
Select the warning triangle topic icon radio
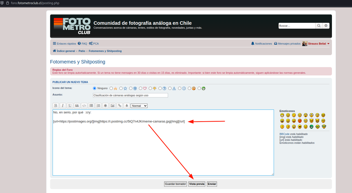tap(170, 88)
